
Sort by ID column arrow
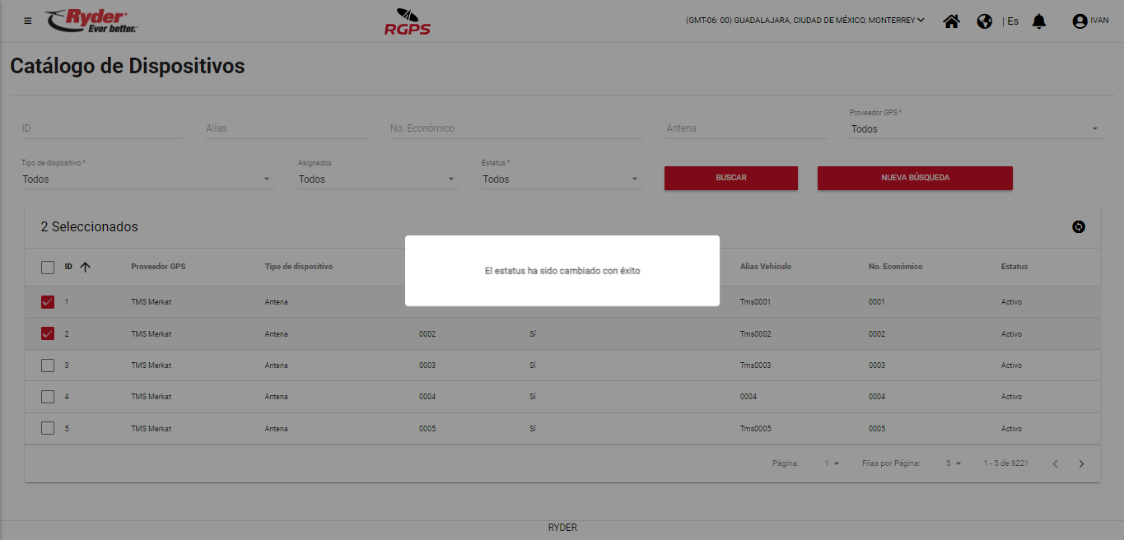click(85, 267)
